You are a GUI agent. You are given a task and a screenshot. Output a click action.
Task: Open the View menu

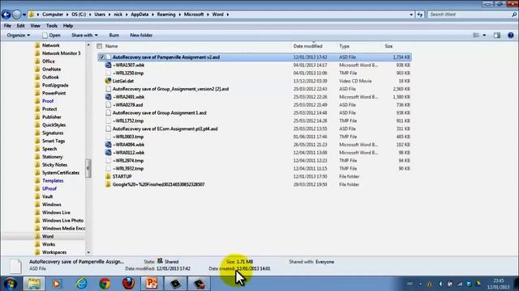pos(35,26)
